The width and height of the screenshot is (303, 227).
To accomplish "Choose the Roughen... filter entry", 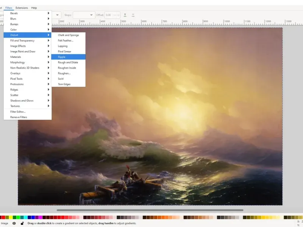I will tap(69, 73).
